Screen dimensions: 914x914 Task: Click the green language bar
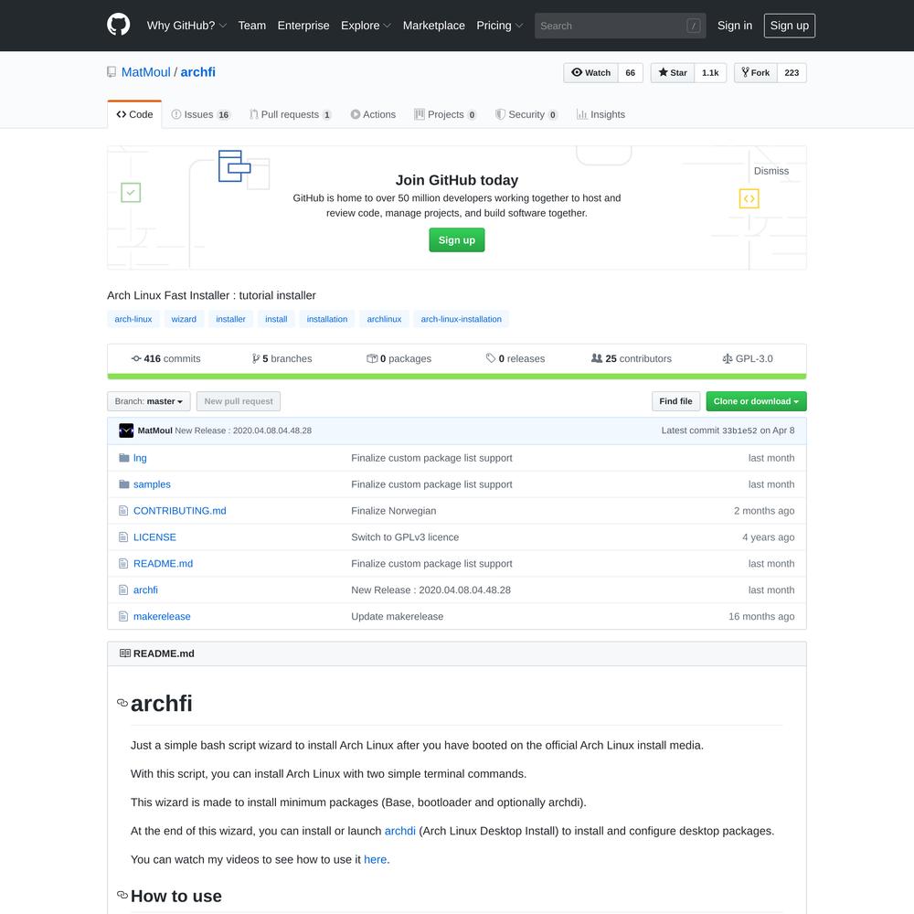pos(457,377)
